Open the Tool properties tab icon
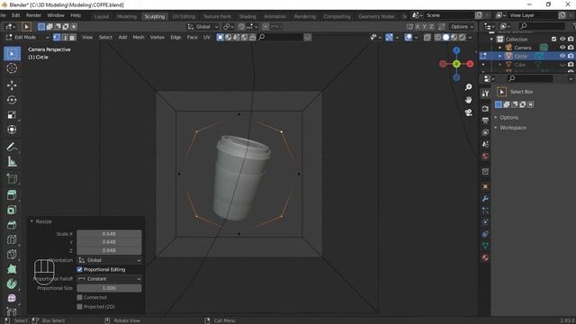This screenshot has height=324, width=576. [x=485, y=94]
